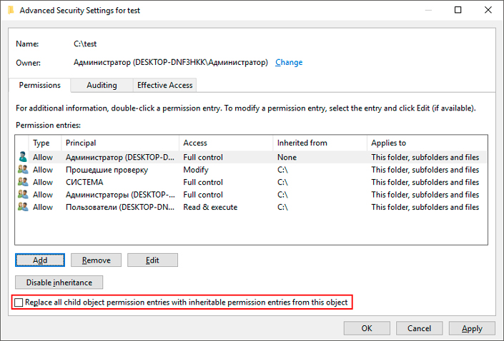Image resolution: width=504 pixels, height=341 pixels.
Task: Select the СИСТЕМА principal entry
Action: [x=84, y=182]
